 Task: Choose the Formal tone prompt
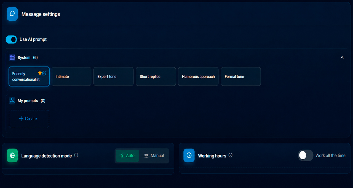pos(241,77)
